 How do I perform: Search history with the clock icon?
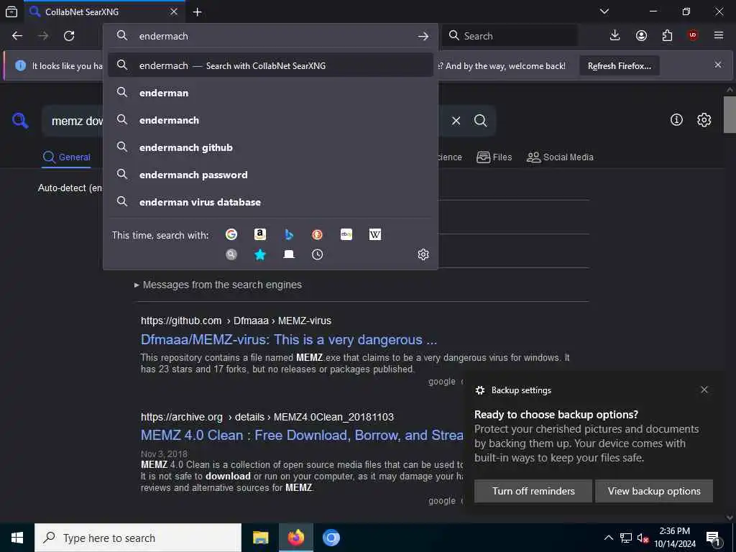(x=317, y=254)
